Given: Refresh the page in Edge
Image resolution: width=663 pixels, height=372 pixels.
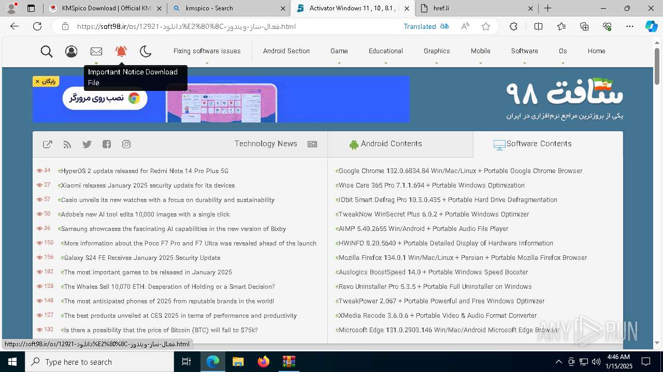Looking at the screenshot, I should pyautogui.click(x=37, y=26).
